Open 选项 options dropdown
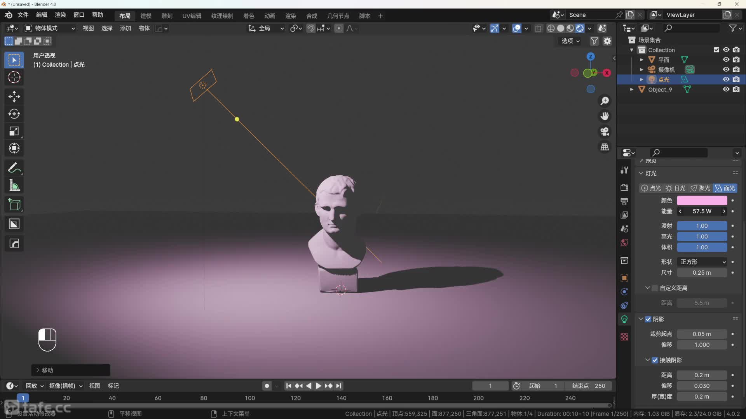 570,41
